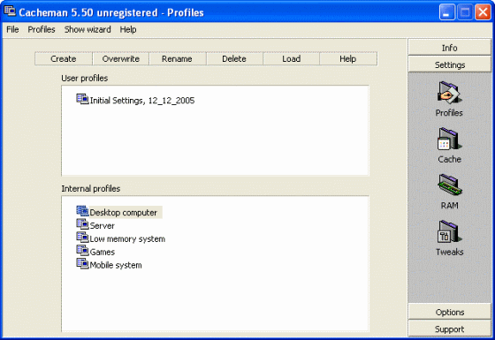Screen dimensions: 495x340
Task: Open the Show wizard menu
Action: [88, 30]
